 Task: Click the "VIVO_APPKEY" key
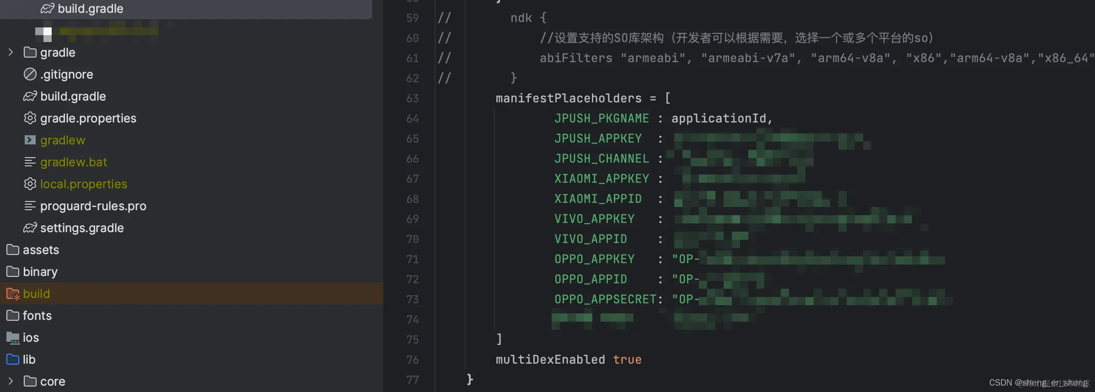point(594,219)
